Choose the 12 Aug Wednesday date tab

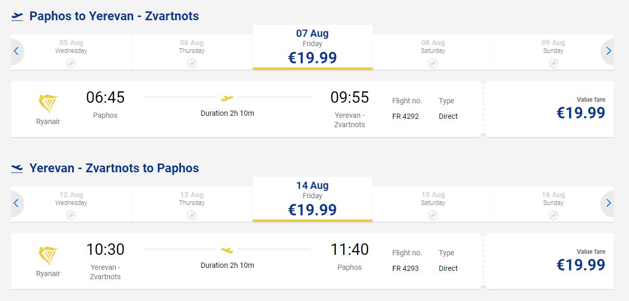click(71, 204)
